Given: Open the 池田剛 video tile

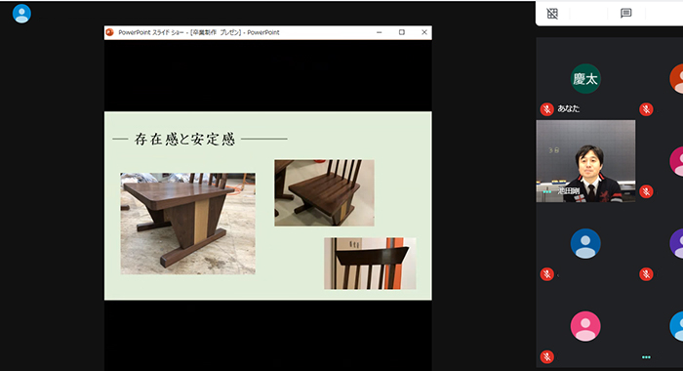Looking at the screenshot, I should click(x=585, y=161).
